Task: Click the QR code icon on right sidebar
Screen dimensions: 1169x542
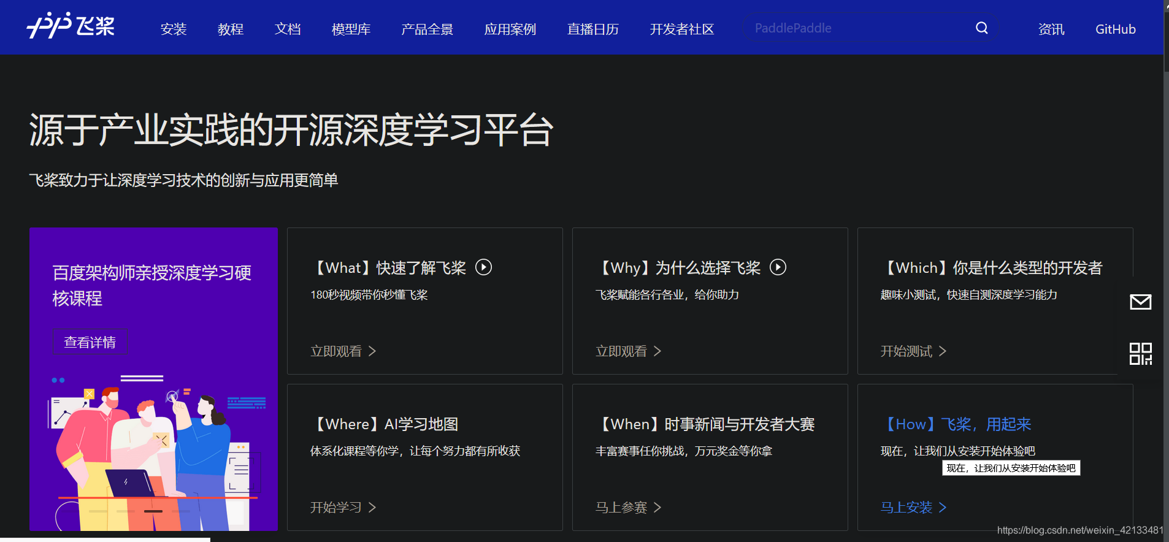Action: pos(1140,354)
